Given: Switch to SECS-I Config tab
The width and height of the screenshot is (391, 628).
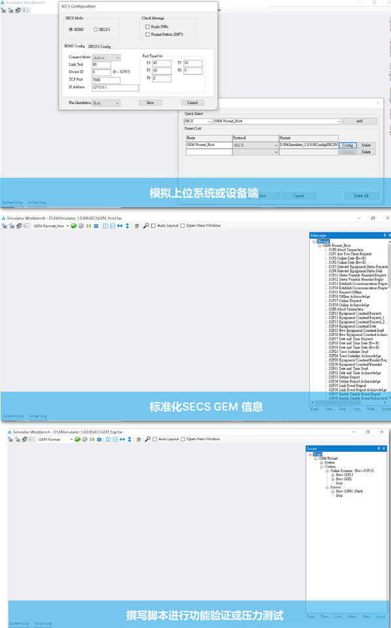Looking at the screenshot, I should 100,46.
